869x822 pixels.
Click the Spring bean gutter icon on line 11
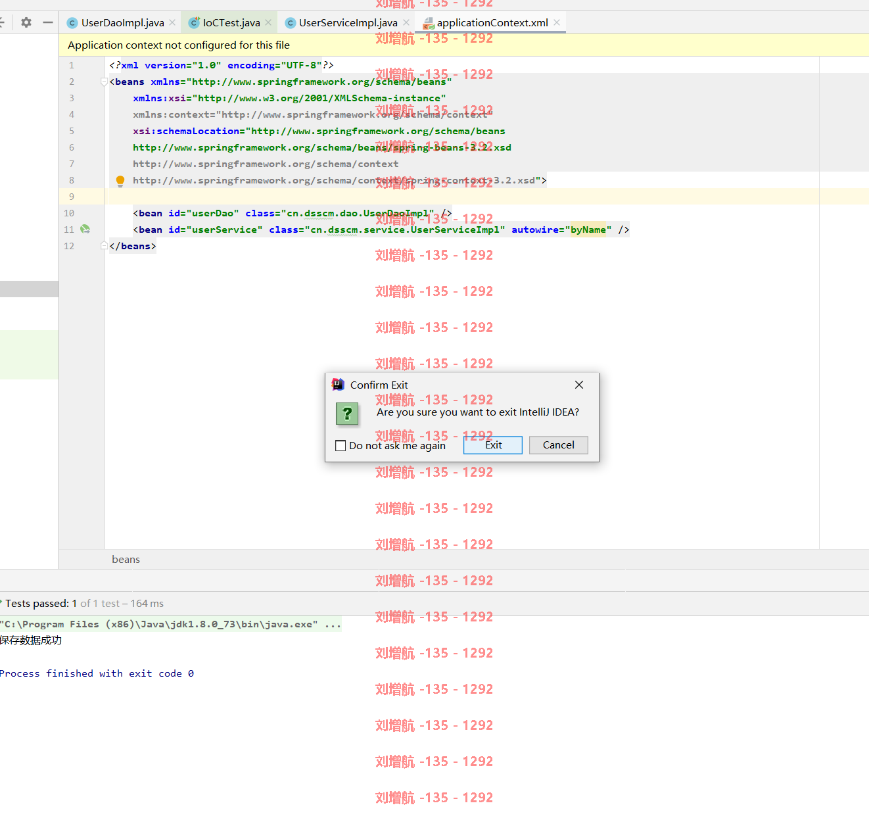click(85, 230)
